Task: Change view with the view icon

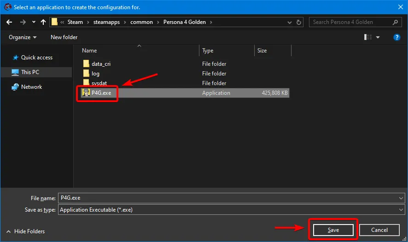Action: (x=367, y=37)
